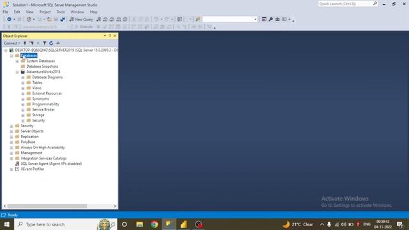
Task: Click the Activity Monitor icon in Object Explorer
Action: (x=58, y=43)
